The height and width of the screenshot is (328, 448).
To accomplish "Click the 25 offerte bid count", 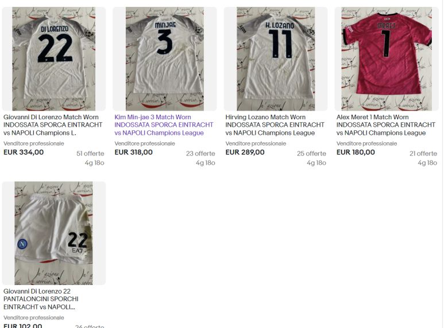I will tap(311, 154).
